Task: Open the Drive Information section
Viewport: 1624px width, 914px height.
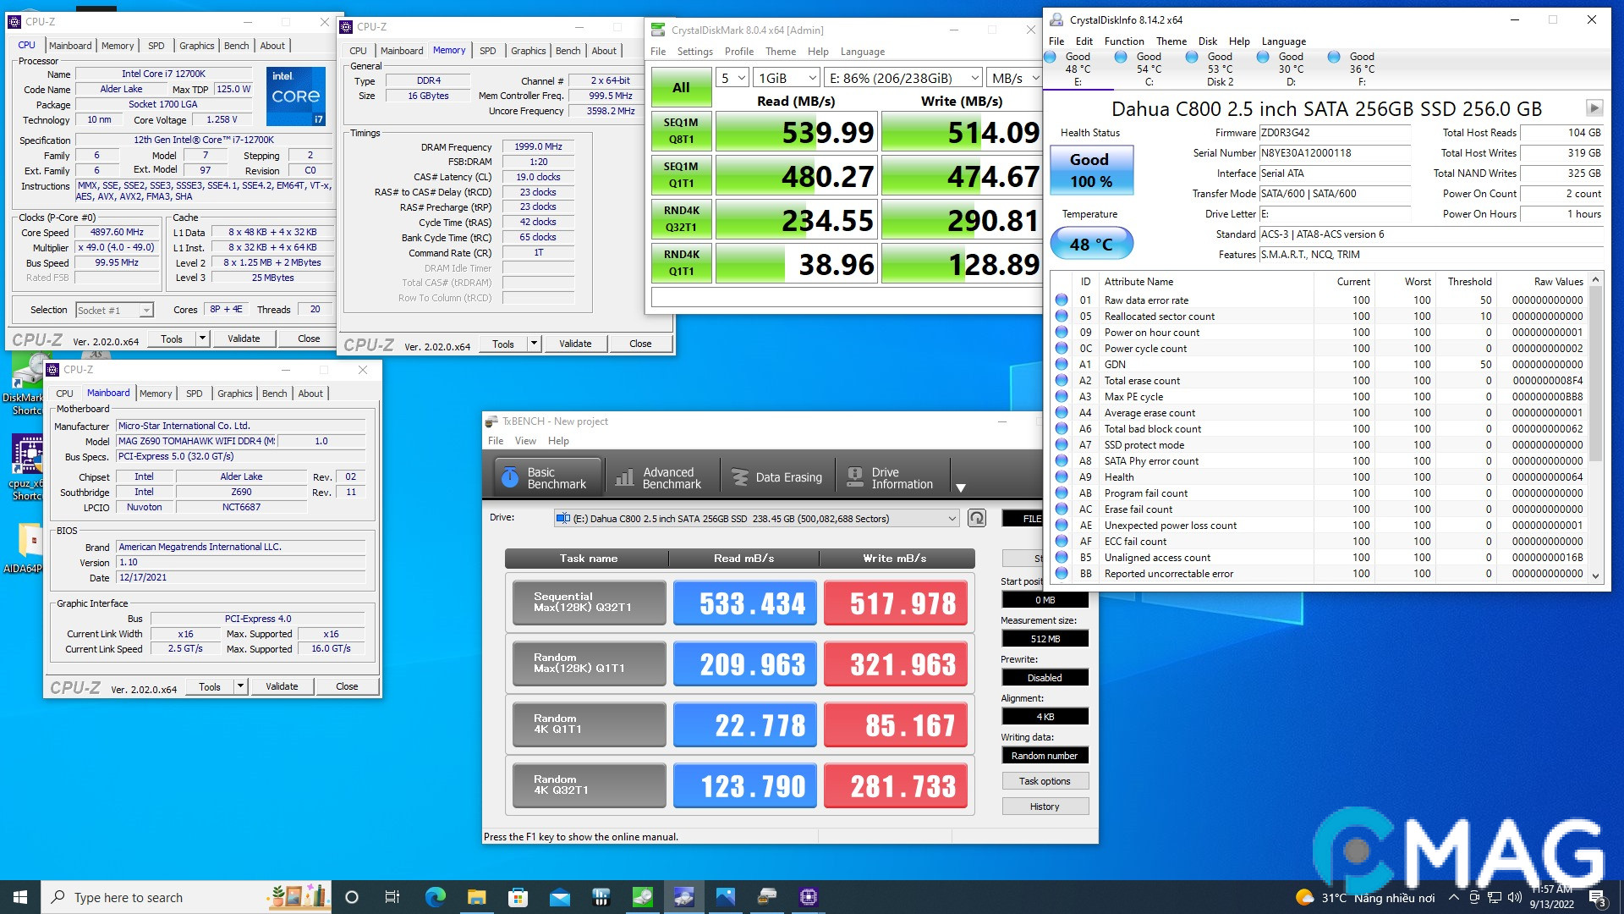Action: 892,478
